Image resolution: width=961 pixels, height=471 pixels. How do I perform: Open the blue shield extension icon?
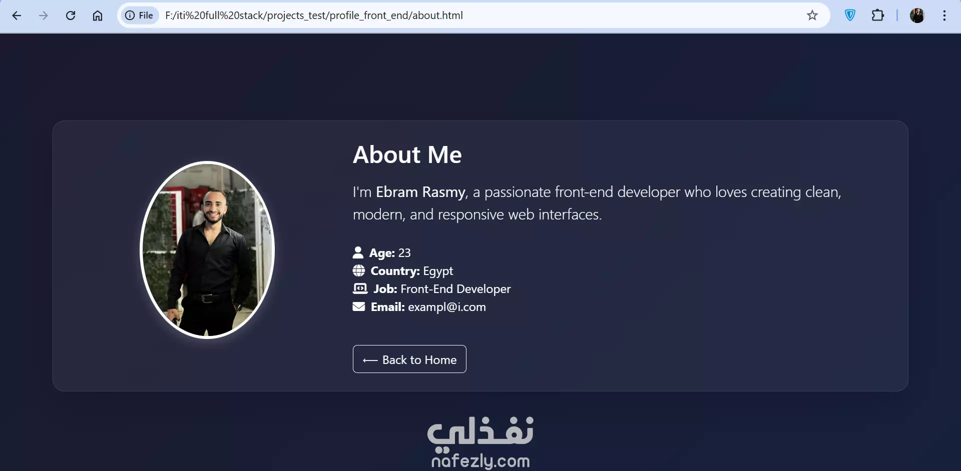(850, 15)
